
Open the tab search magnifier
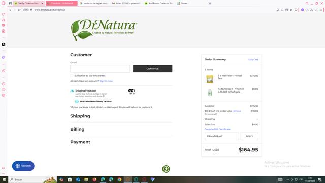point(307,3)
